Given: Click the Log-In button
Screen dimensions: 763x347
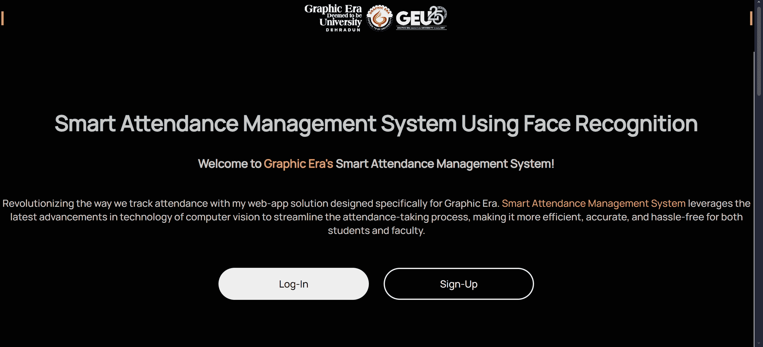Looking at the screenshot, I should pos(293,284).
